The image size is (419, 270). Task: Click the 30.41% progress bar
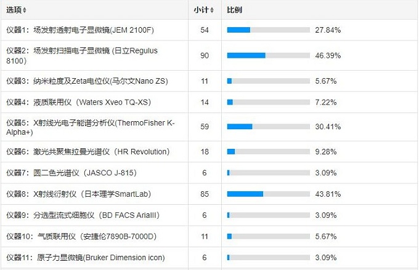[x=268, y=127]
